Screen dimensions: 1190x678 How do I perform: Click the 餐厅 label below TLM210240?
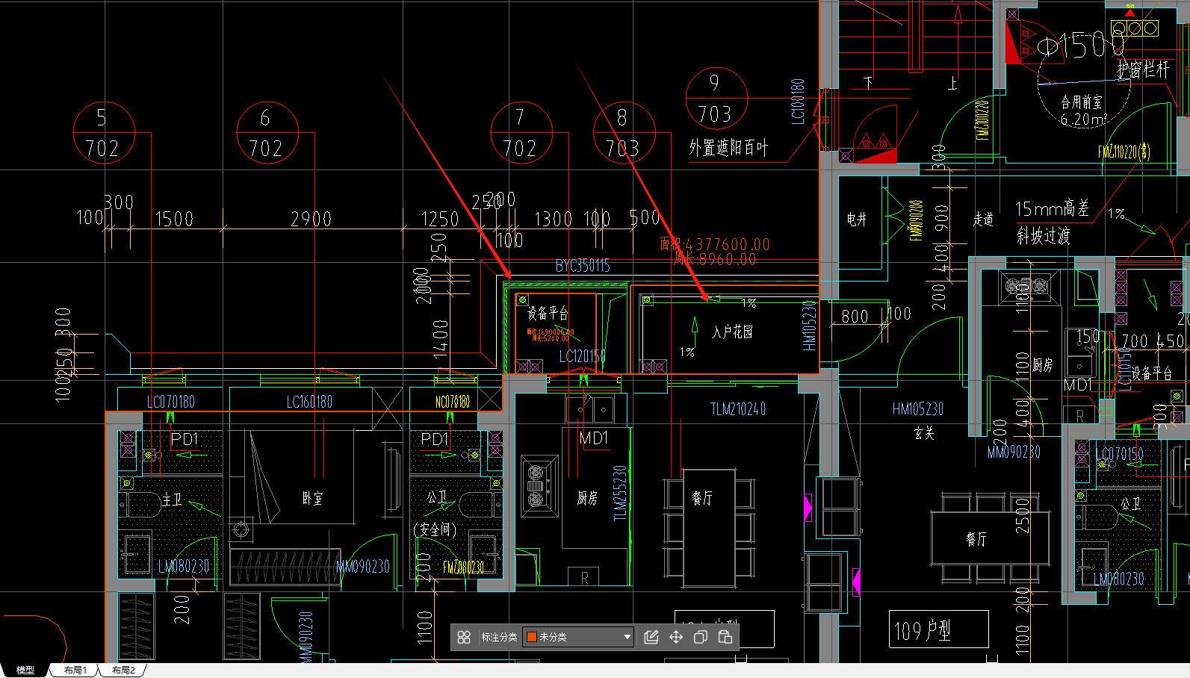click(x=701, y=498)
